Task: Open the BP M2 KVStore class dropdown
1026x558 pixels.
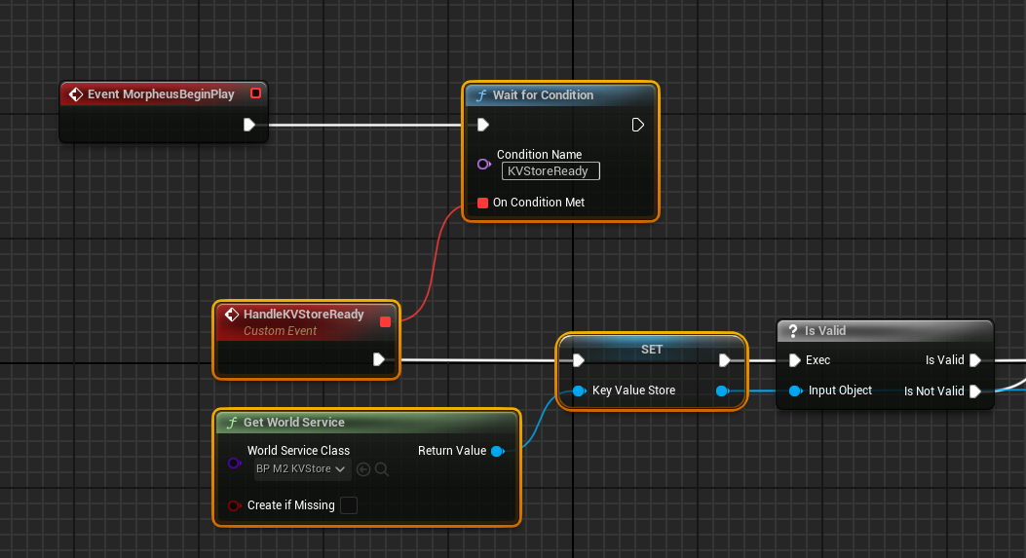Action: [x=302, y=469]
